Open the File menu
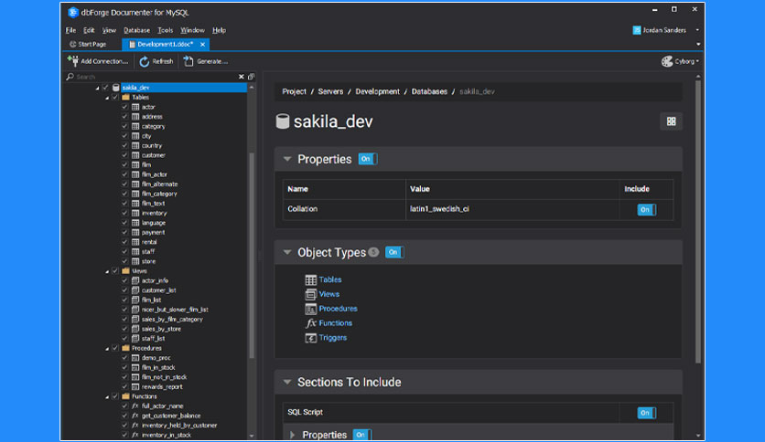Viewport: 765px width, 442px height. [70, 30]
